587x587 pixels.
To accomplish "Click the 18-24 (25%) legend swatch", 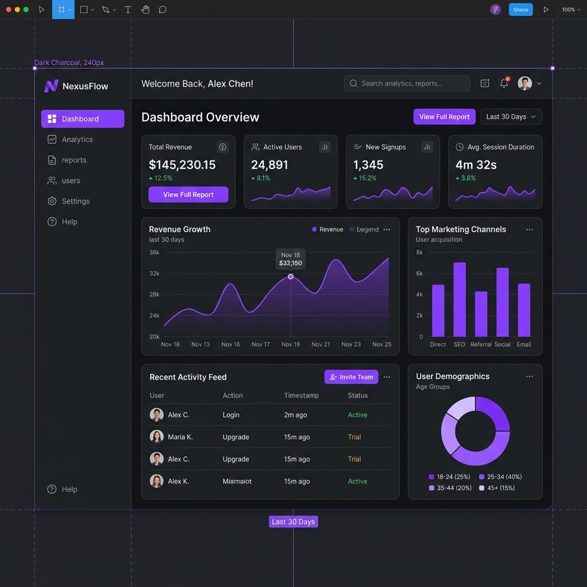I will point(431,476).
